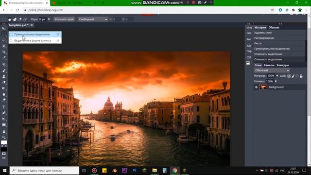Click the black background color swatch
311x175 pixels.
coord(4,149)
